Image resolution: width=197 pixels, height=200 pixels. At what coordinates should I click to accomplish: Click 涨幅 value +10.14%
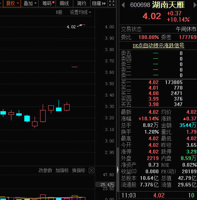coord(149,119)
